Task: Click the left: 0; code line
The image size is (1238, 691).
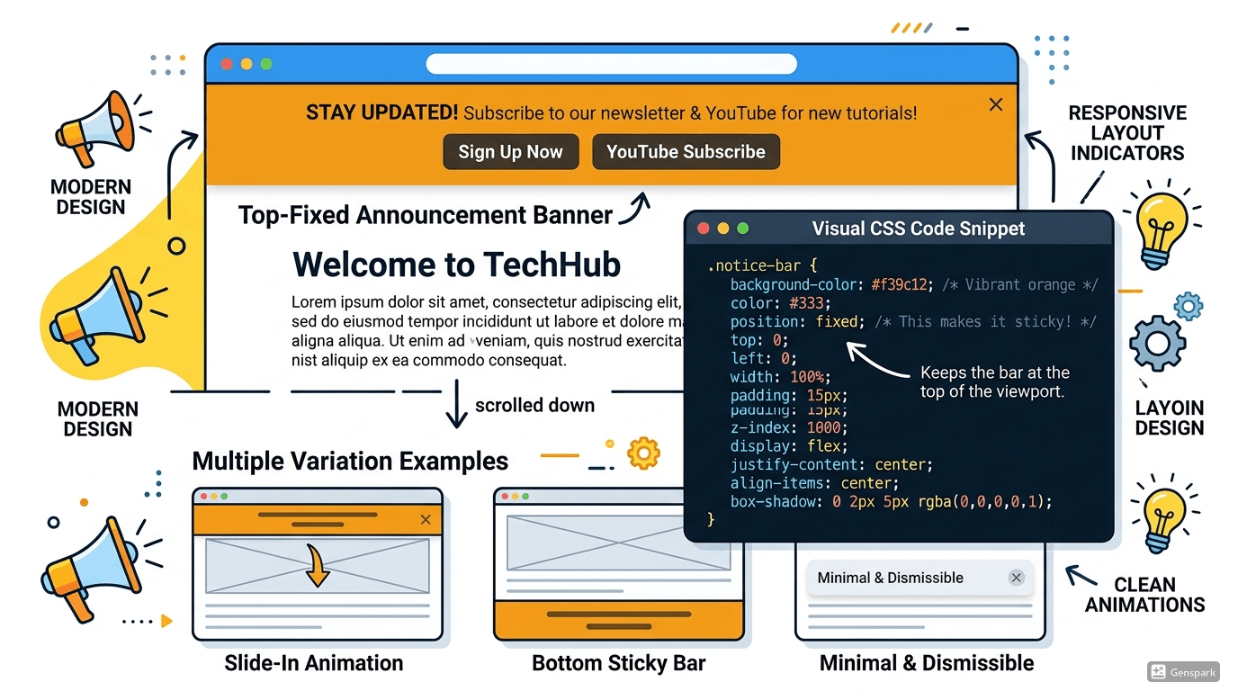Action: [763, 358]
